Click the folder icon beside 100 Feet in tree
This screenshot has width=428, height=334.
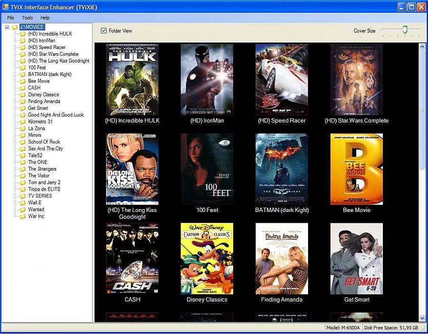click(x=23, y=67)
